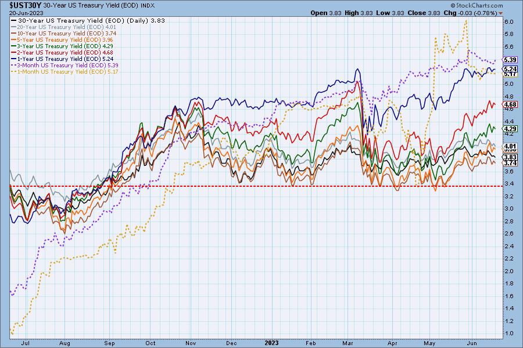This screenshot has height=348, width=523.
Task: Select the 2-Year US Treasury Yield legend entry
Action: [62, 52]
